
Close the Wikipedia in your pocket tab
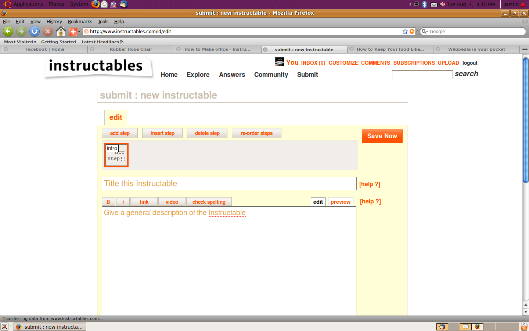[x=438, y=49]
